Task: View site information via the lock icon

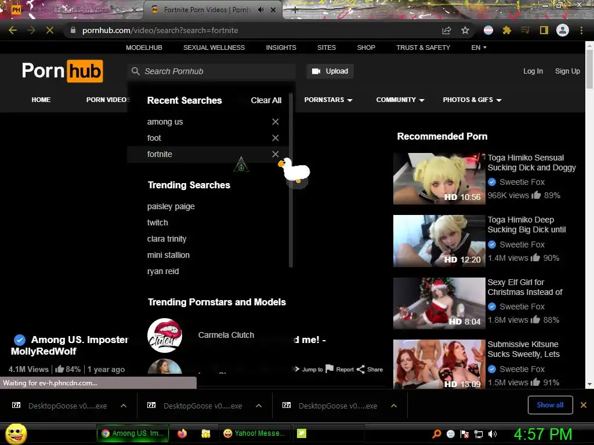Action: (x=73, y=30)
